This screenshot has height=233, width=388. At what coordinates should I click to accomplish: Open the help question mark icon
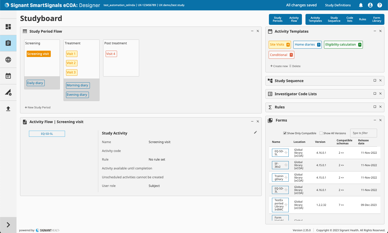[x=380, y=5]
